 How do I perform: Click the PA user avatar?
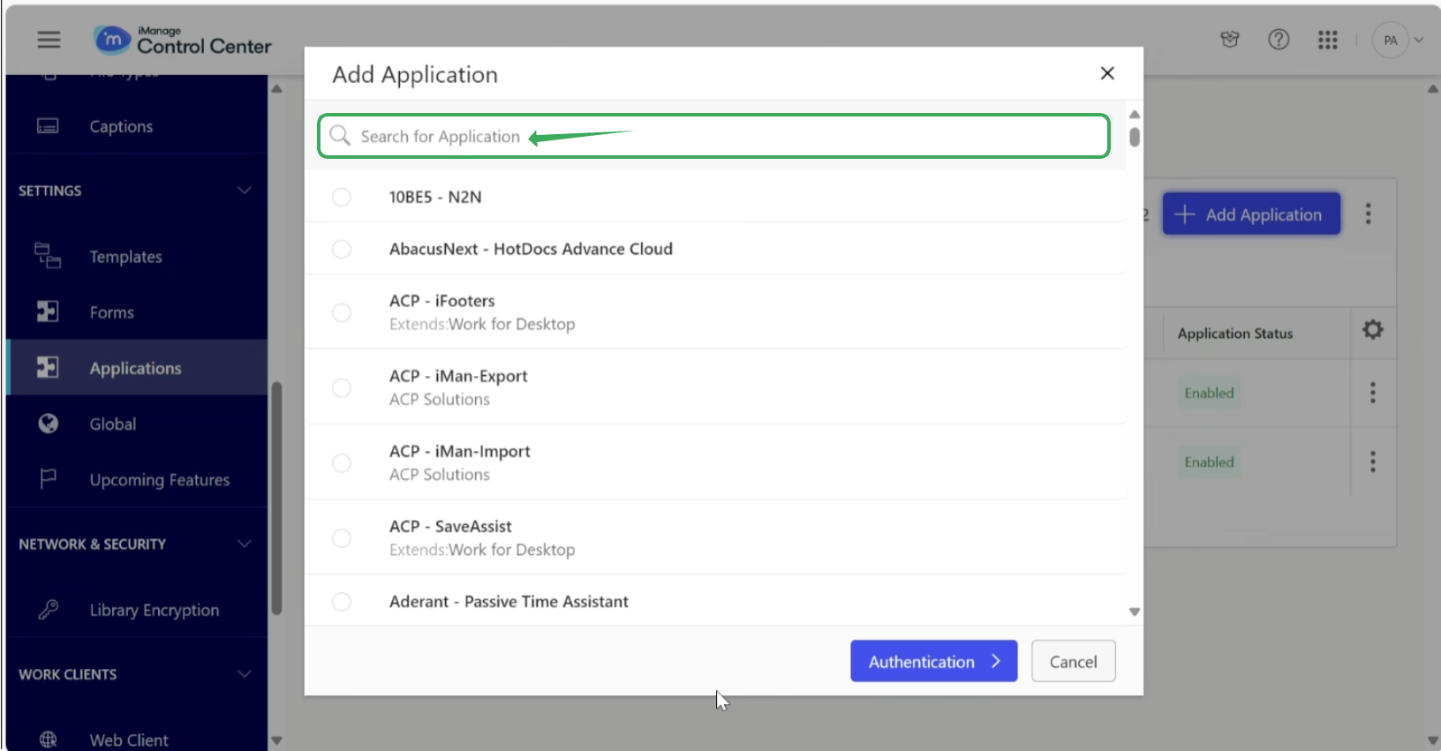pyautogui.click(x=1391, y=40)
